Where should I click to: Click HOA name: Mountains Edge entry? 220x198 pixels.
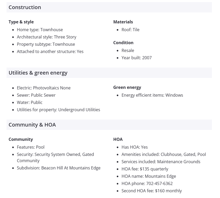pyautogui.click(x=149, y=176)
